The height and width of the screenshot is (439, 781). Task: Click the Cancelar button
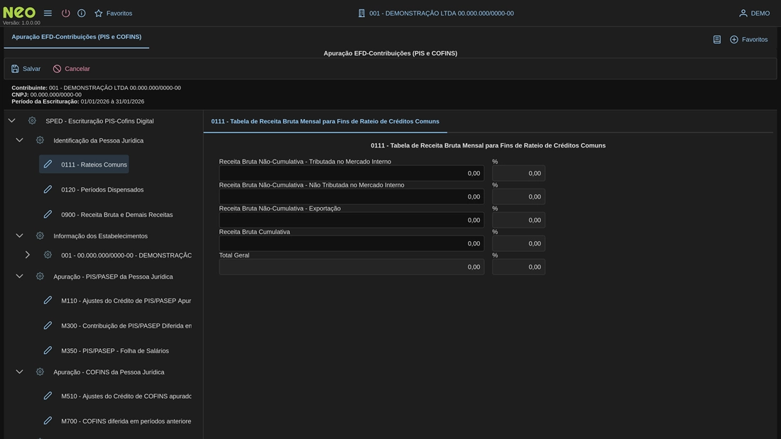pos(71,69)
